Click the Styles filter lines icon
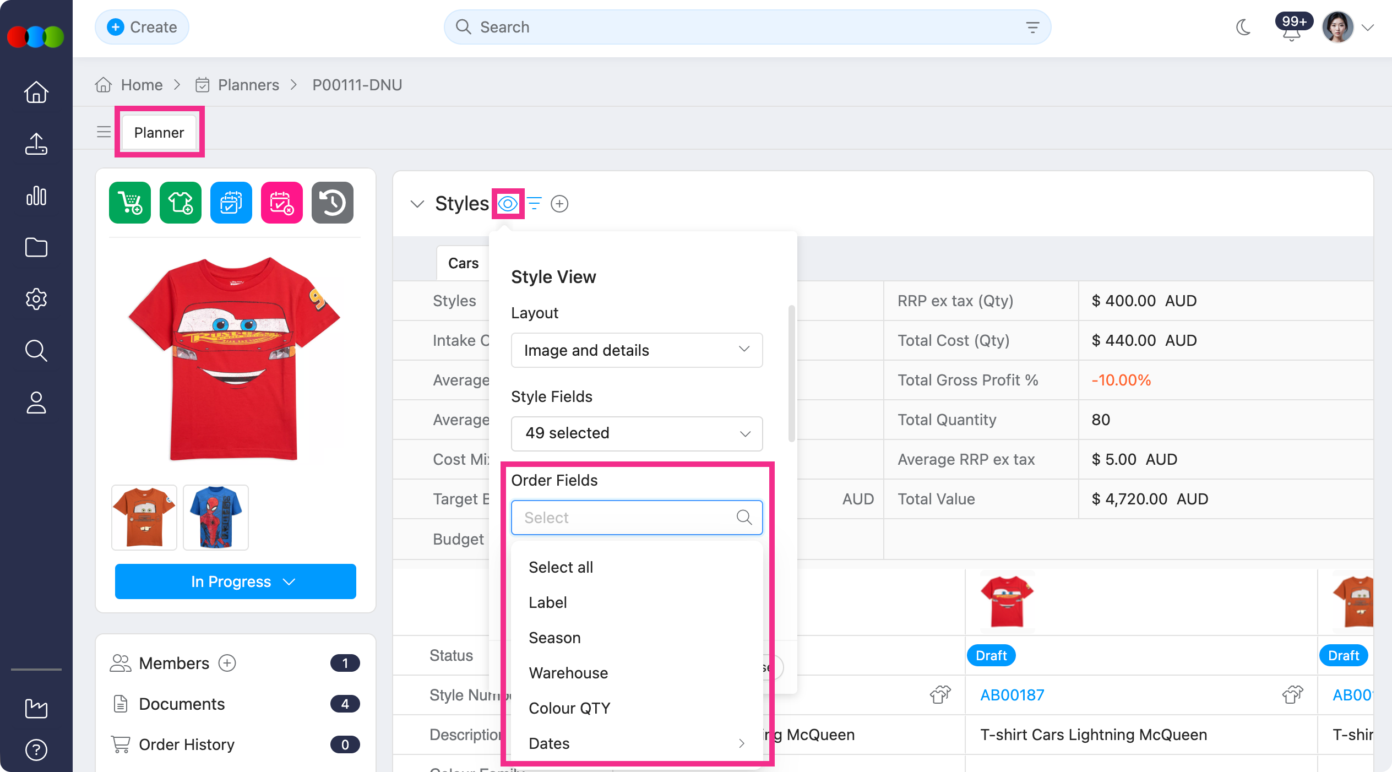This screenshot has width=1392, height=772. (x=534, y=204)
